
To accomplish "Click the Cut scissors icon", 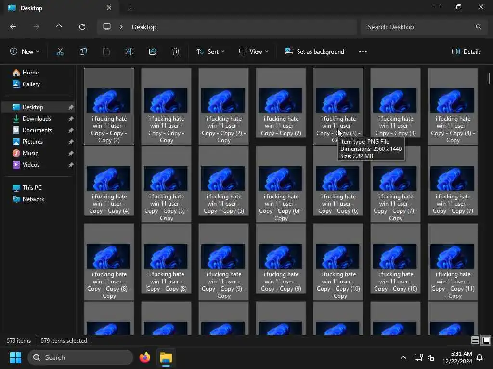I will (60, 52).
